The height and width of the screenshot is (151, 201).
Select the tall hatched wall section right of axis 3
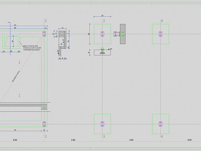(x=123, y=34)
